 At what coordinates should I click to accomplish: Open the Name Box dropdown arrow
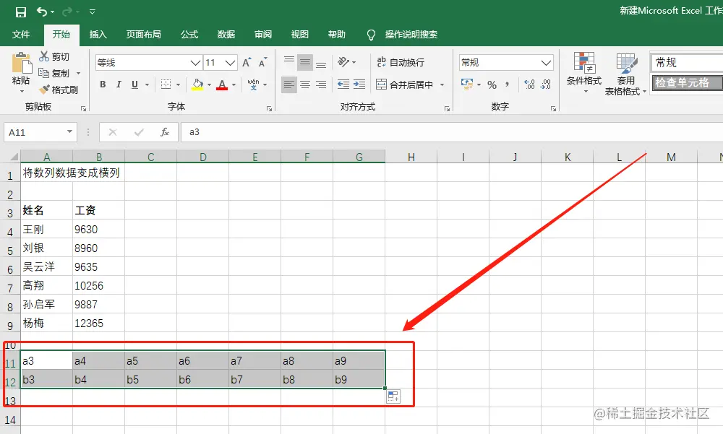pyautogui.click(x=69, y=132)
